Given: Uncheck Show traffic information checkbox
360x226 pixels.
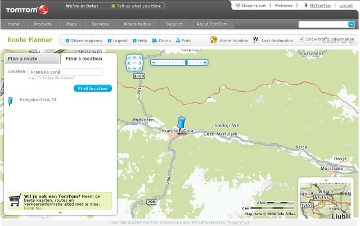Looking at the screenshot, I should coord(301,39).
